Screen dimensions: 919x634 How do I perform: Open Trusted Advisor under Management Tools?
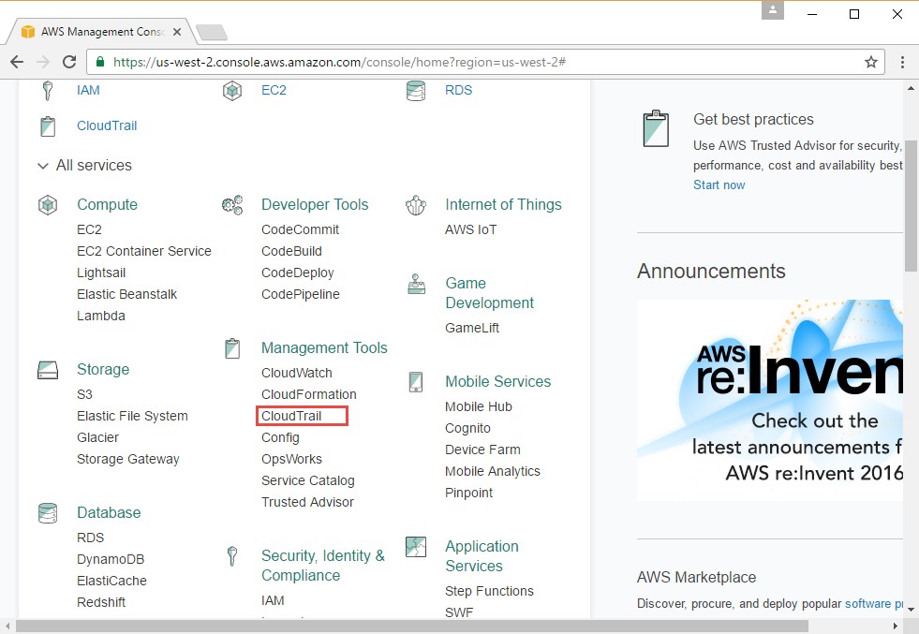click(307, 502)
